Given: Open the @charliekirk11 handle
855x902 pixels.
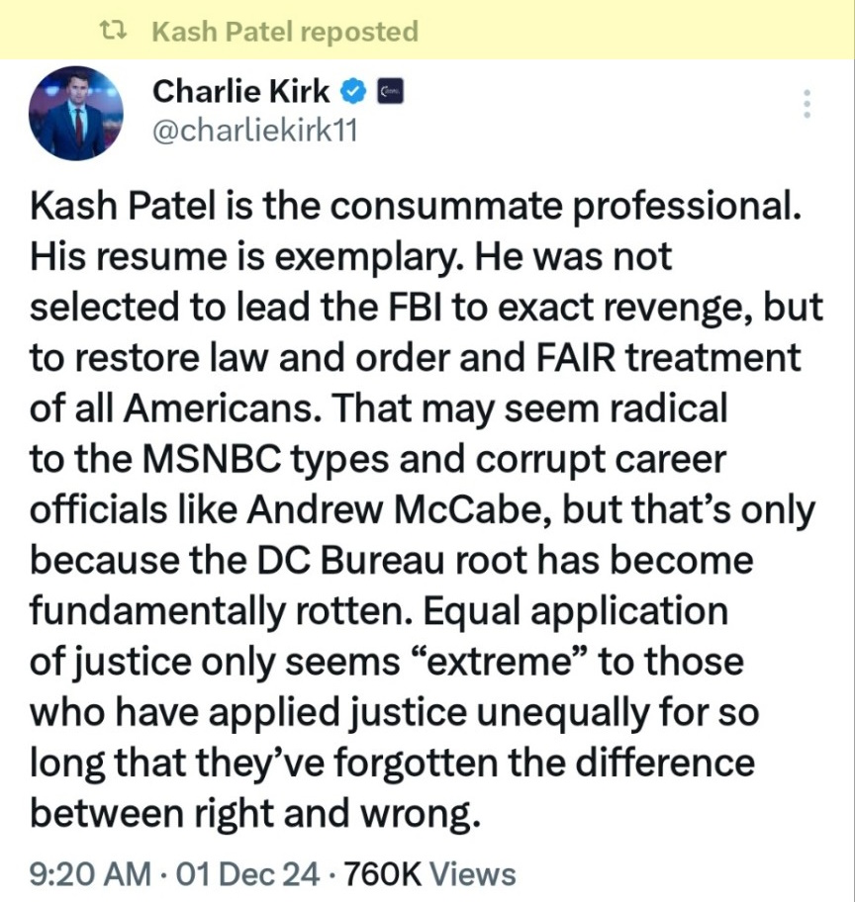Looking at the screenshot, I should (x=253, y=131).
